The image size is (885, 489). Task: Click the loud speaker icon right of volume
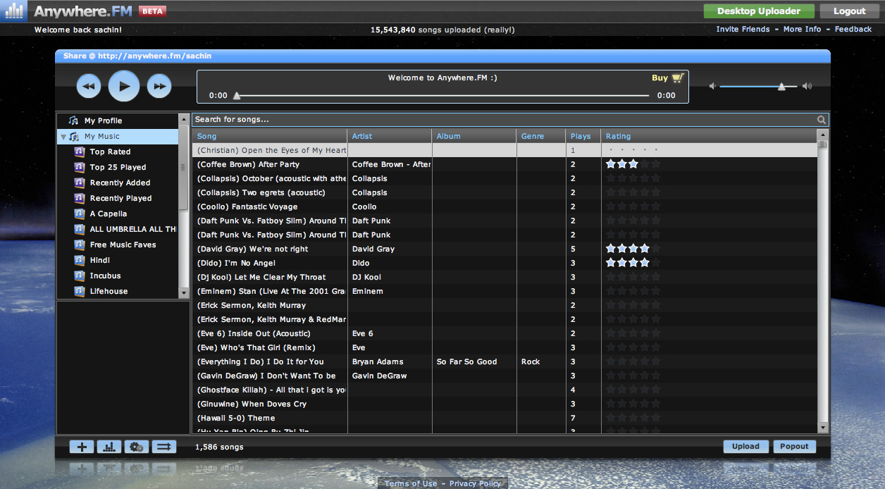(807, 86)
